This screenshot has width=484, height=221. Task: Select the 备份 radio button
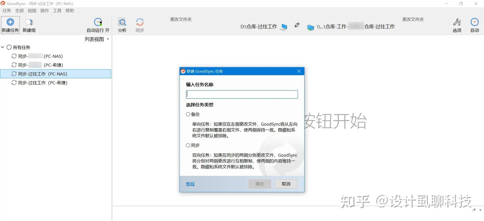click(188, 114)
